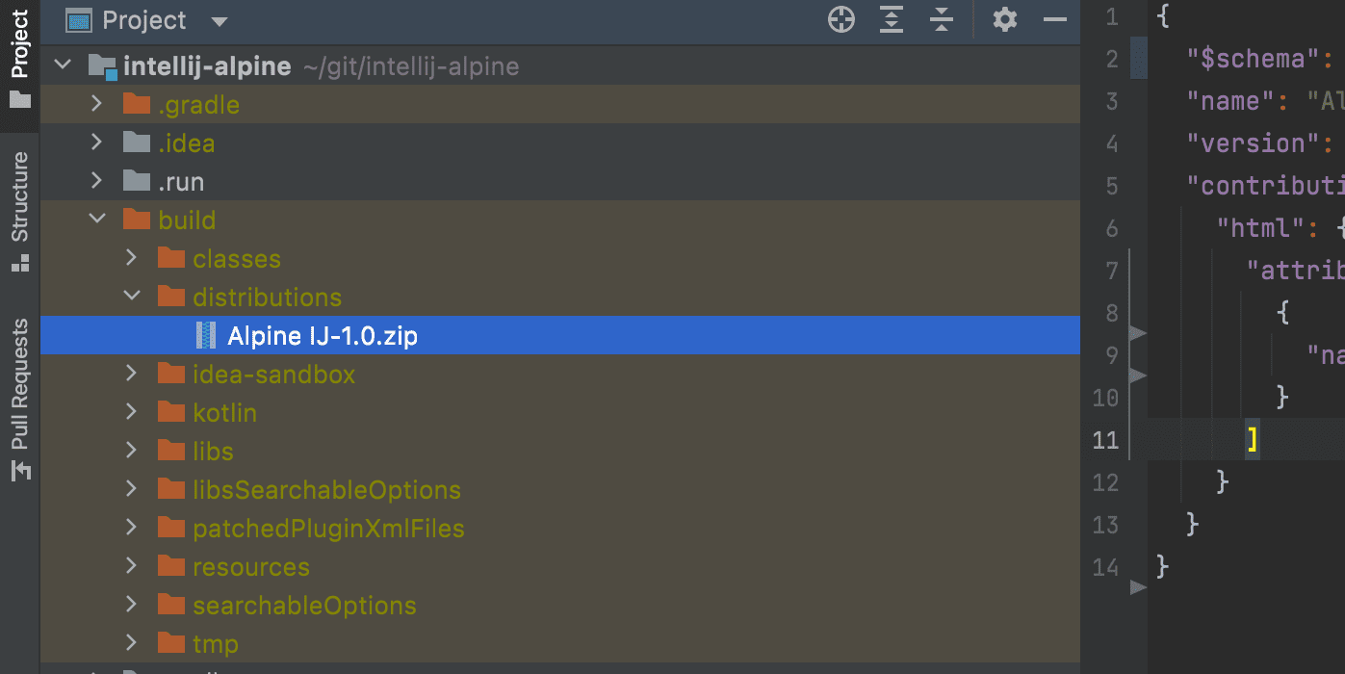Click the fold marker on line 14
Image resolution: width=1345 pixels, height=674 pixels.
(x=1138, y=586)
